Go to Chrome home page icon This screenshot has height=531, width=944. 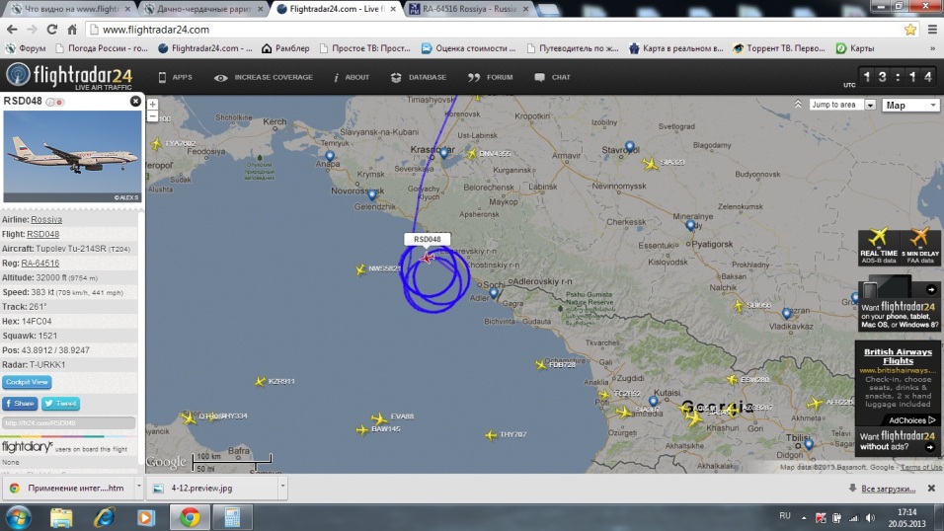72,29
